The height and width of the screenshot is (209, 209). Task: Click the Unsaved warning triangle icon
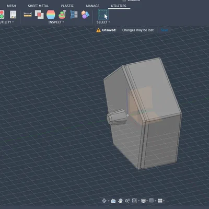[98, 30]
